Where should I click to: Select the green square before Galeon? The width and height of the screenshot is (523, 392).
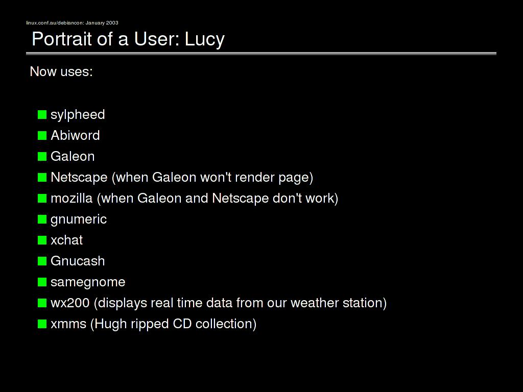click(x=42, y=156)
